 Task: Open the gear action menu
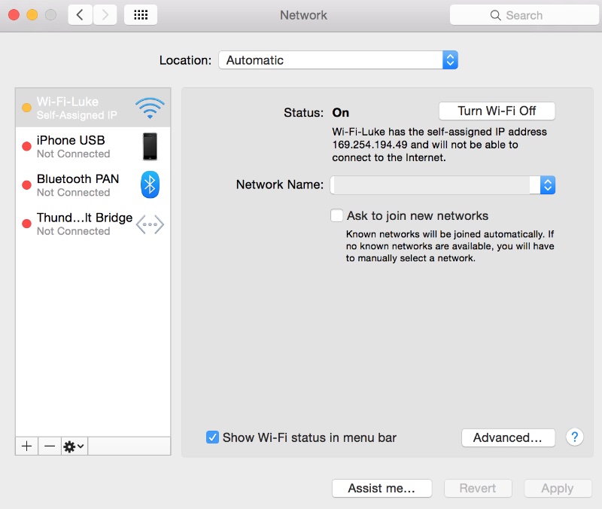point(69,446)
